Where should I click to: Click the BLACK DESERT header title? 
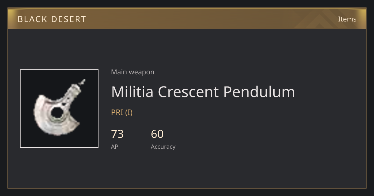tap(52, 19)
